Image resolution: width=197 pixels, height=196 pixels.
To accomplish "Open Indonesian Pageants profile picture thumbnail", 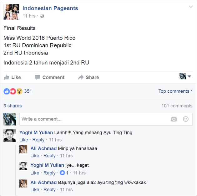I will tap(11, 12).
